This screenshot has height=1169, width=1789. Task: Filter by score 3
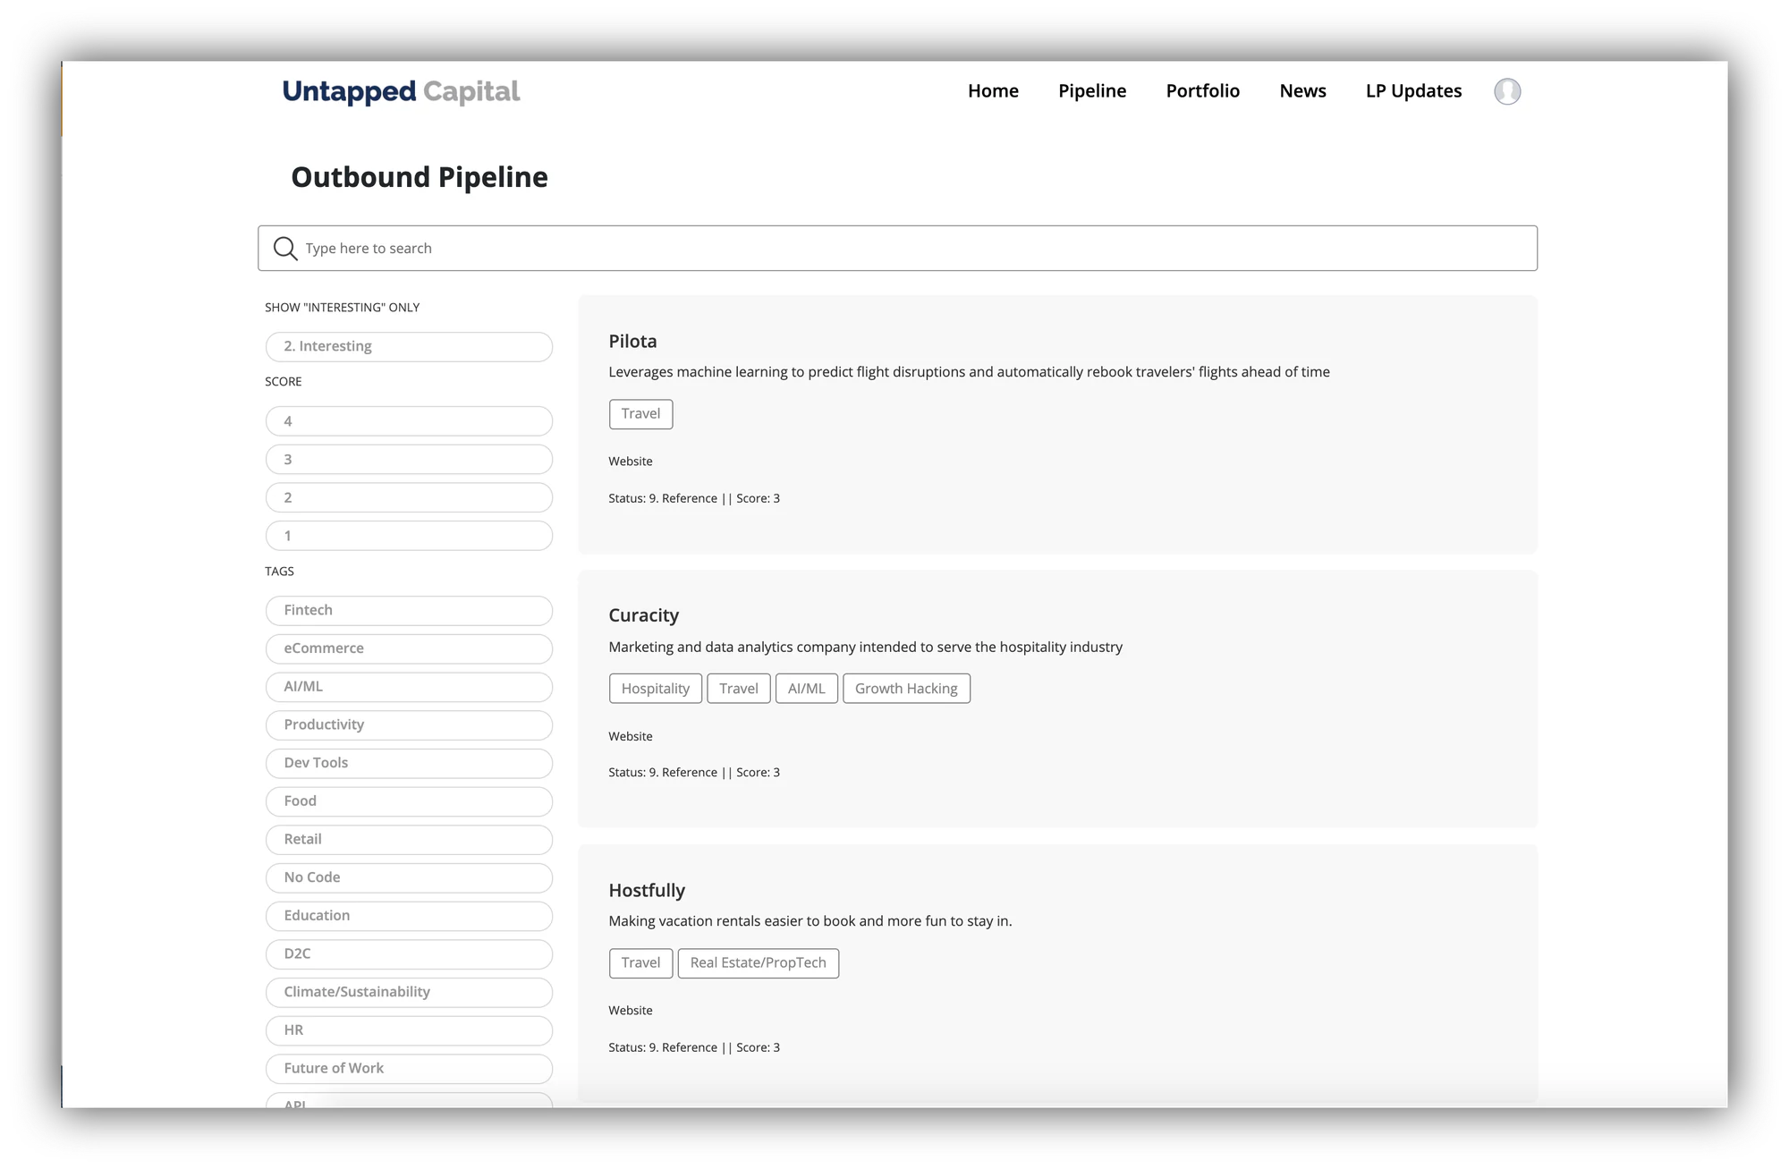coord(409,460)
